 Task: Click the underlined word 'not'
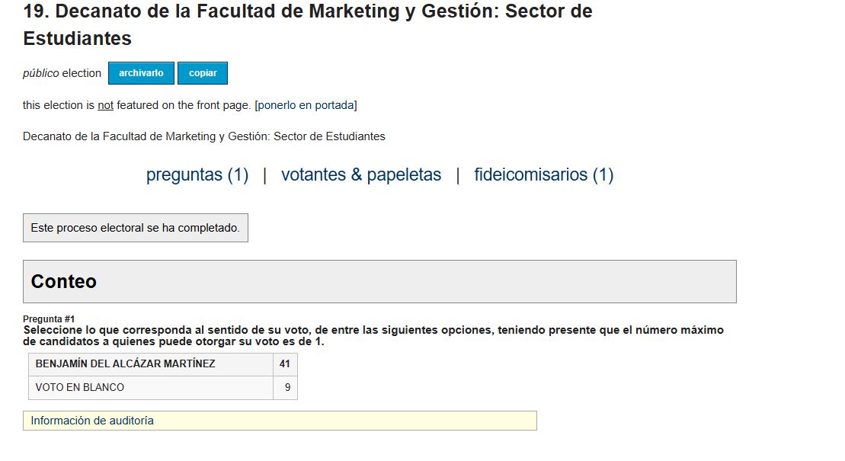point(105,105)
